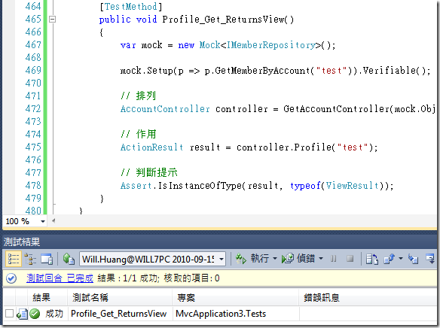Click the flat list view icon in test results toolbar
The width and height of the screenshot is (440, 328).
click(x=13, y=259)
